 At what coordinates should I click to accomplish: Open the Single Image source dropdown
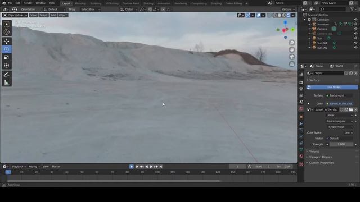pyautogui.click(x=340, y=127)
